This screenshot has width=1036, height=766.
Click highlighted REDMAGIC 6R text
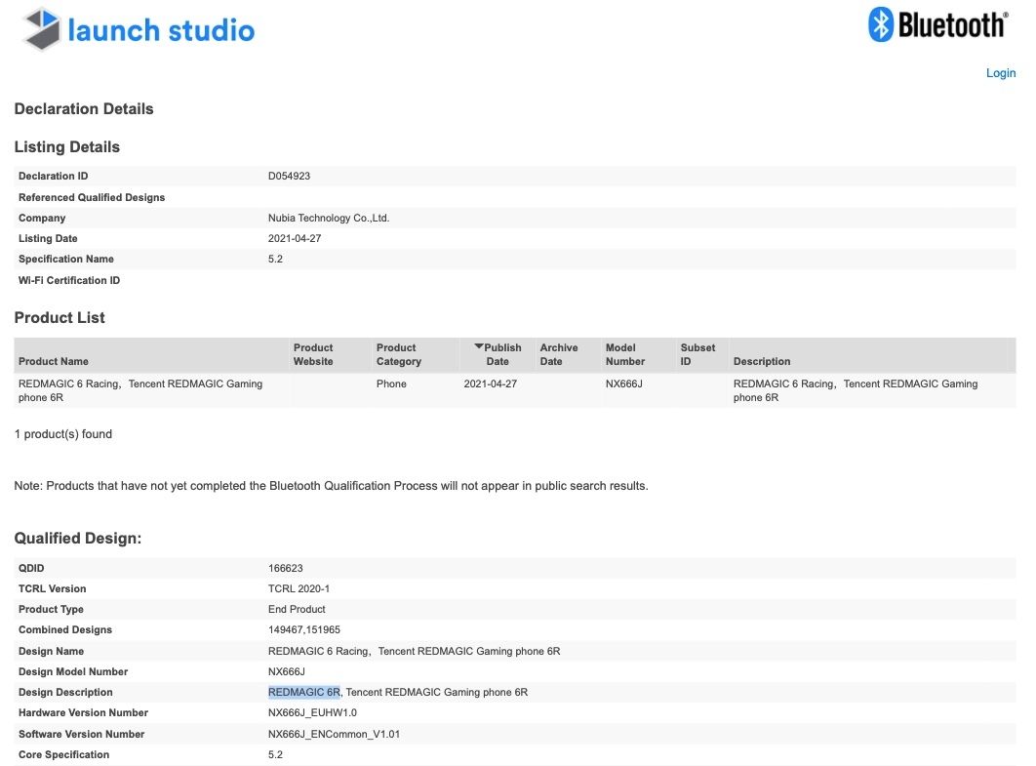pyautogui.click(x=304, y=692)
